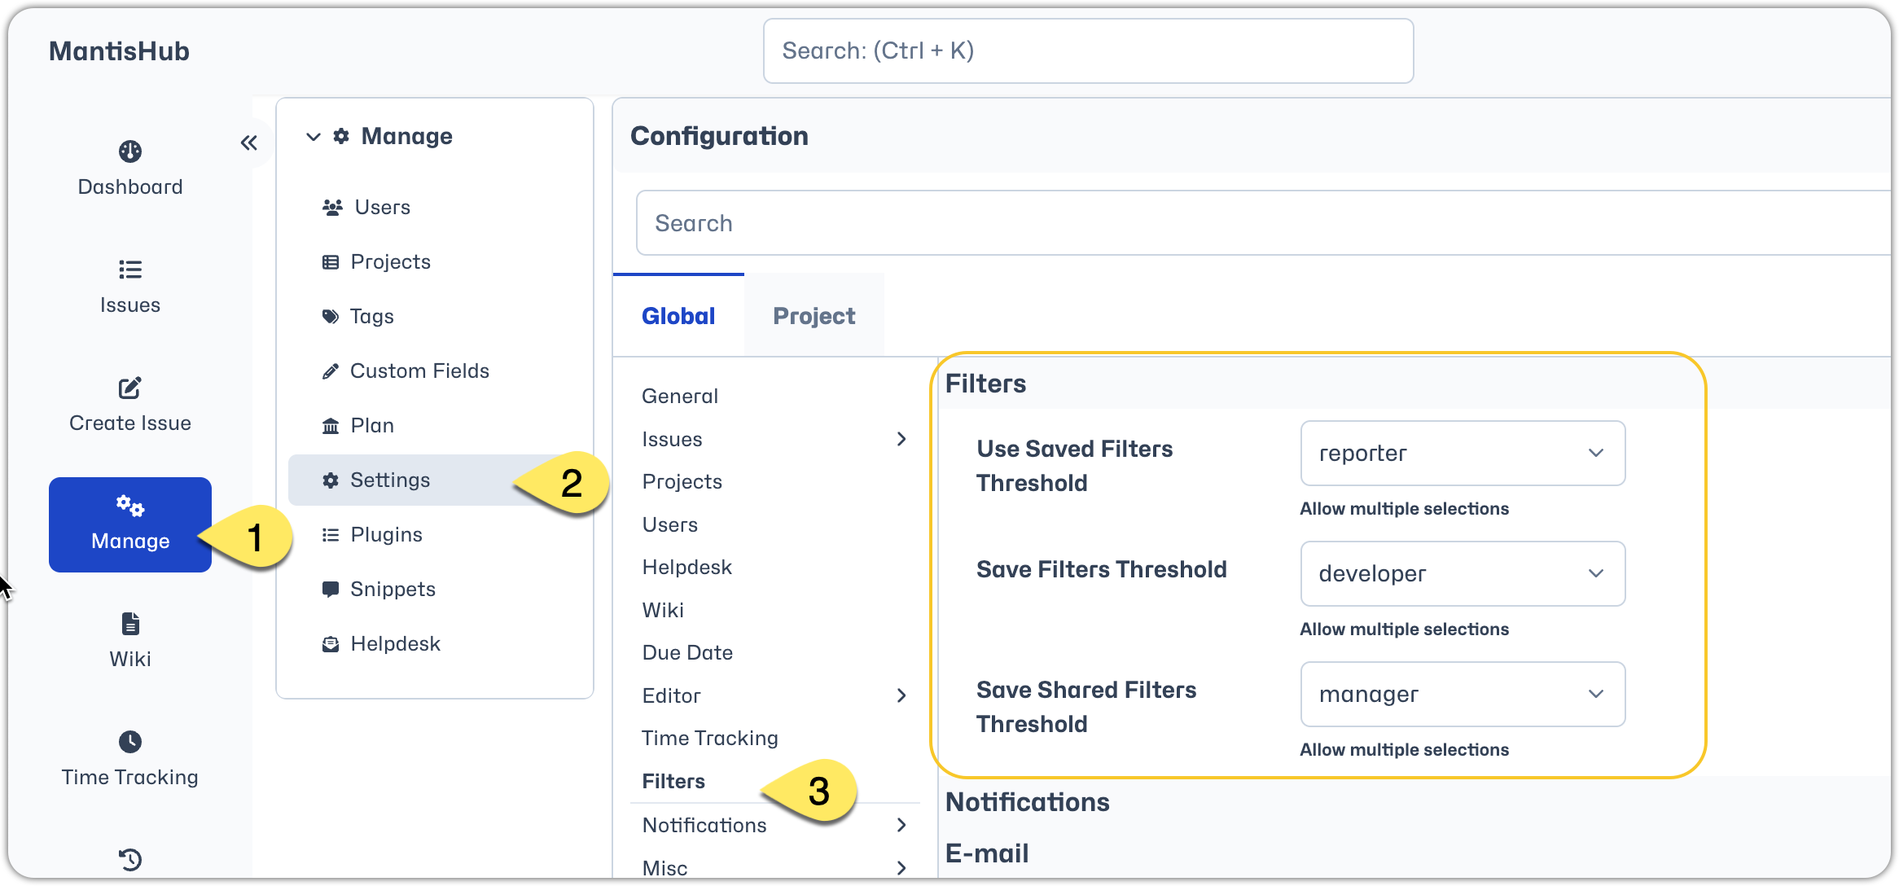This screenshot has width=1899, height=886.
Task: Open the Dashboard icon in the sidebar
Action: point(130,151)
